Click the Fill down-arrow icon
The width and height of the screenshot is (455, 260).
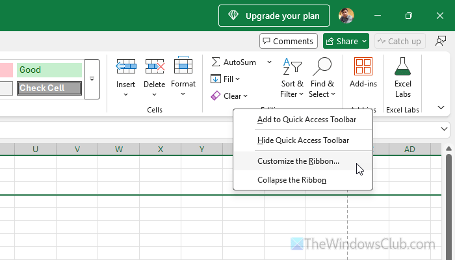pyautogui.click(x=216, y=79)
